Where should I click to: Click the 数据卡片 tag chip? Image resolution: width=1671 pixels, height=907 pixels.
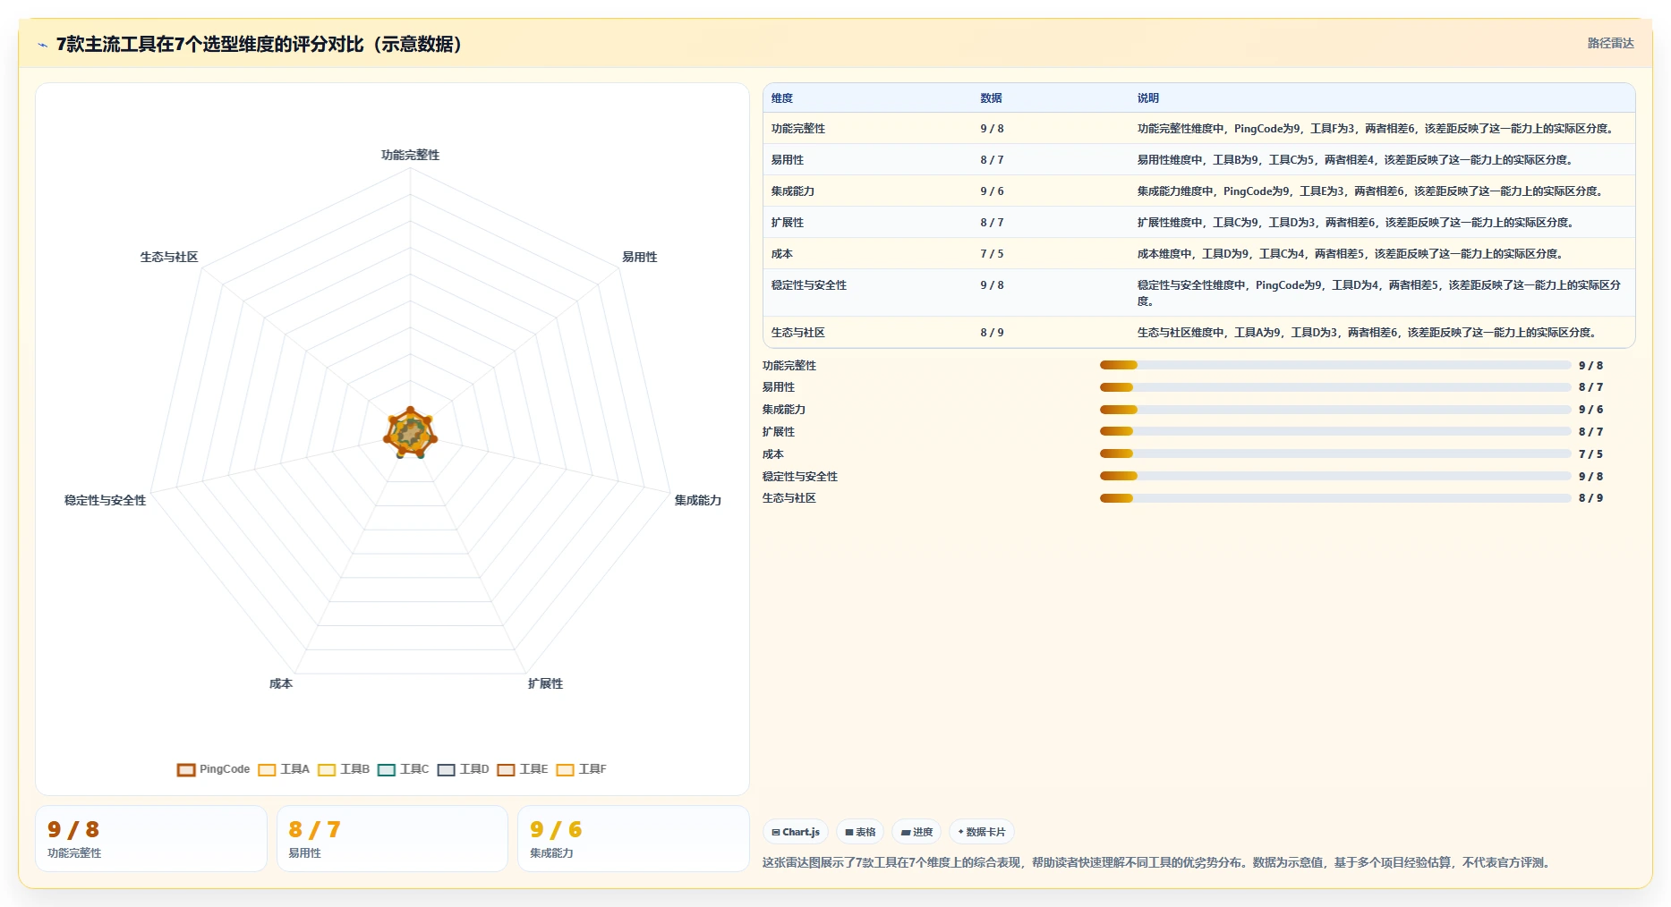982,832
